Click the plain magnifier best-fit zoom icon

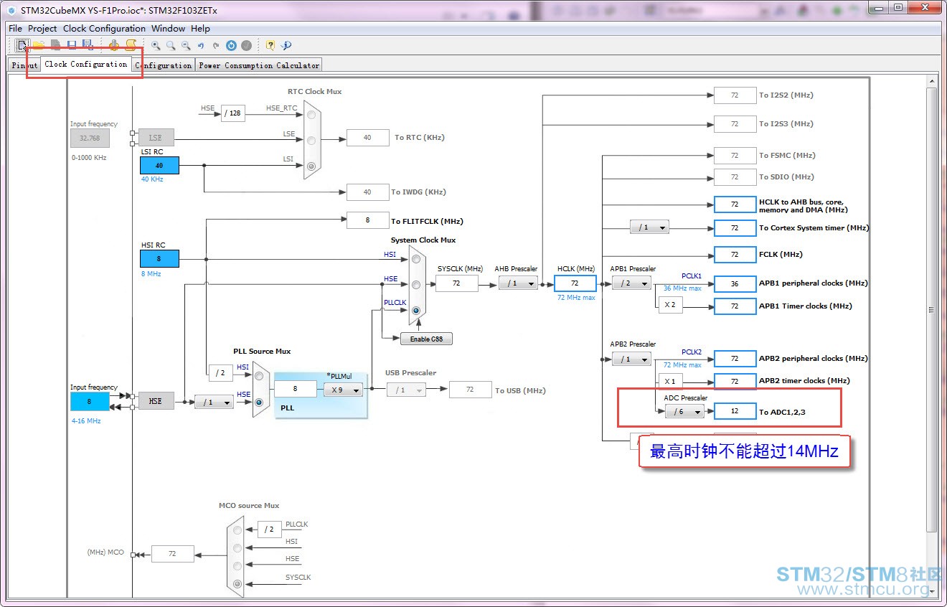[x=171, y=45]
